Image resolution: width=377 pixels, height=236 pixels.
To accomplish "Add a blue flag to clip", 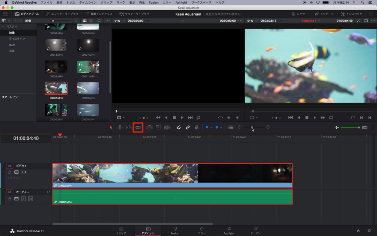I will pos(207,127).
